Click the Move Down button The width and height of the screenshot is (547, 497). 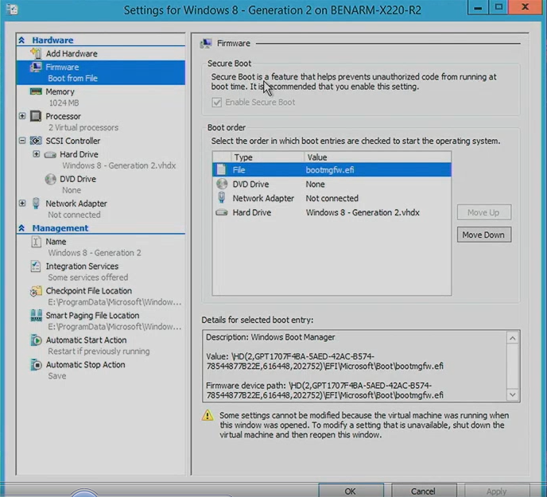(484, 235)
